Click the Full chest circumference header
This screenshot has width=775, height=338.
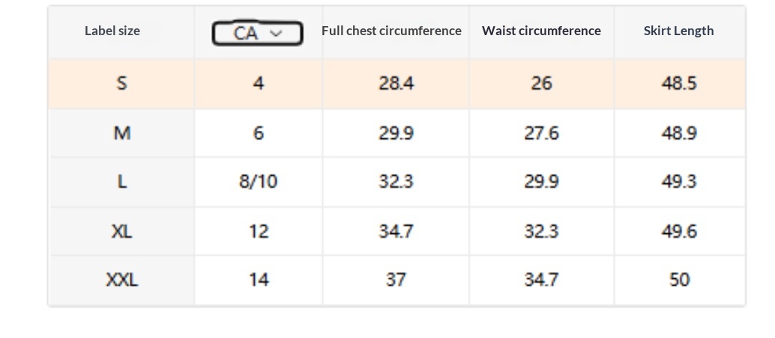click(x=391, y=31)
